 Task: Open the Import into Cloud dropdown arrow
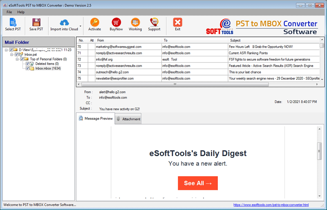tap(81, 26)
